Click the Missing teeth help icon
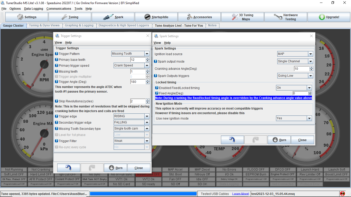Screen dimensions: 351x197 coord(57,72)
